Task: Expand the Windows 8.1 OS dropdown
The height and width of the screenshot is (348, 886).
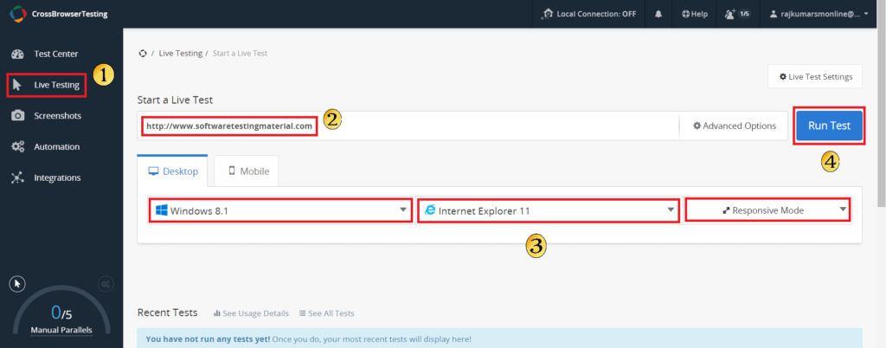Action: (x=280, y=210)
